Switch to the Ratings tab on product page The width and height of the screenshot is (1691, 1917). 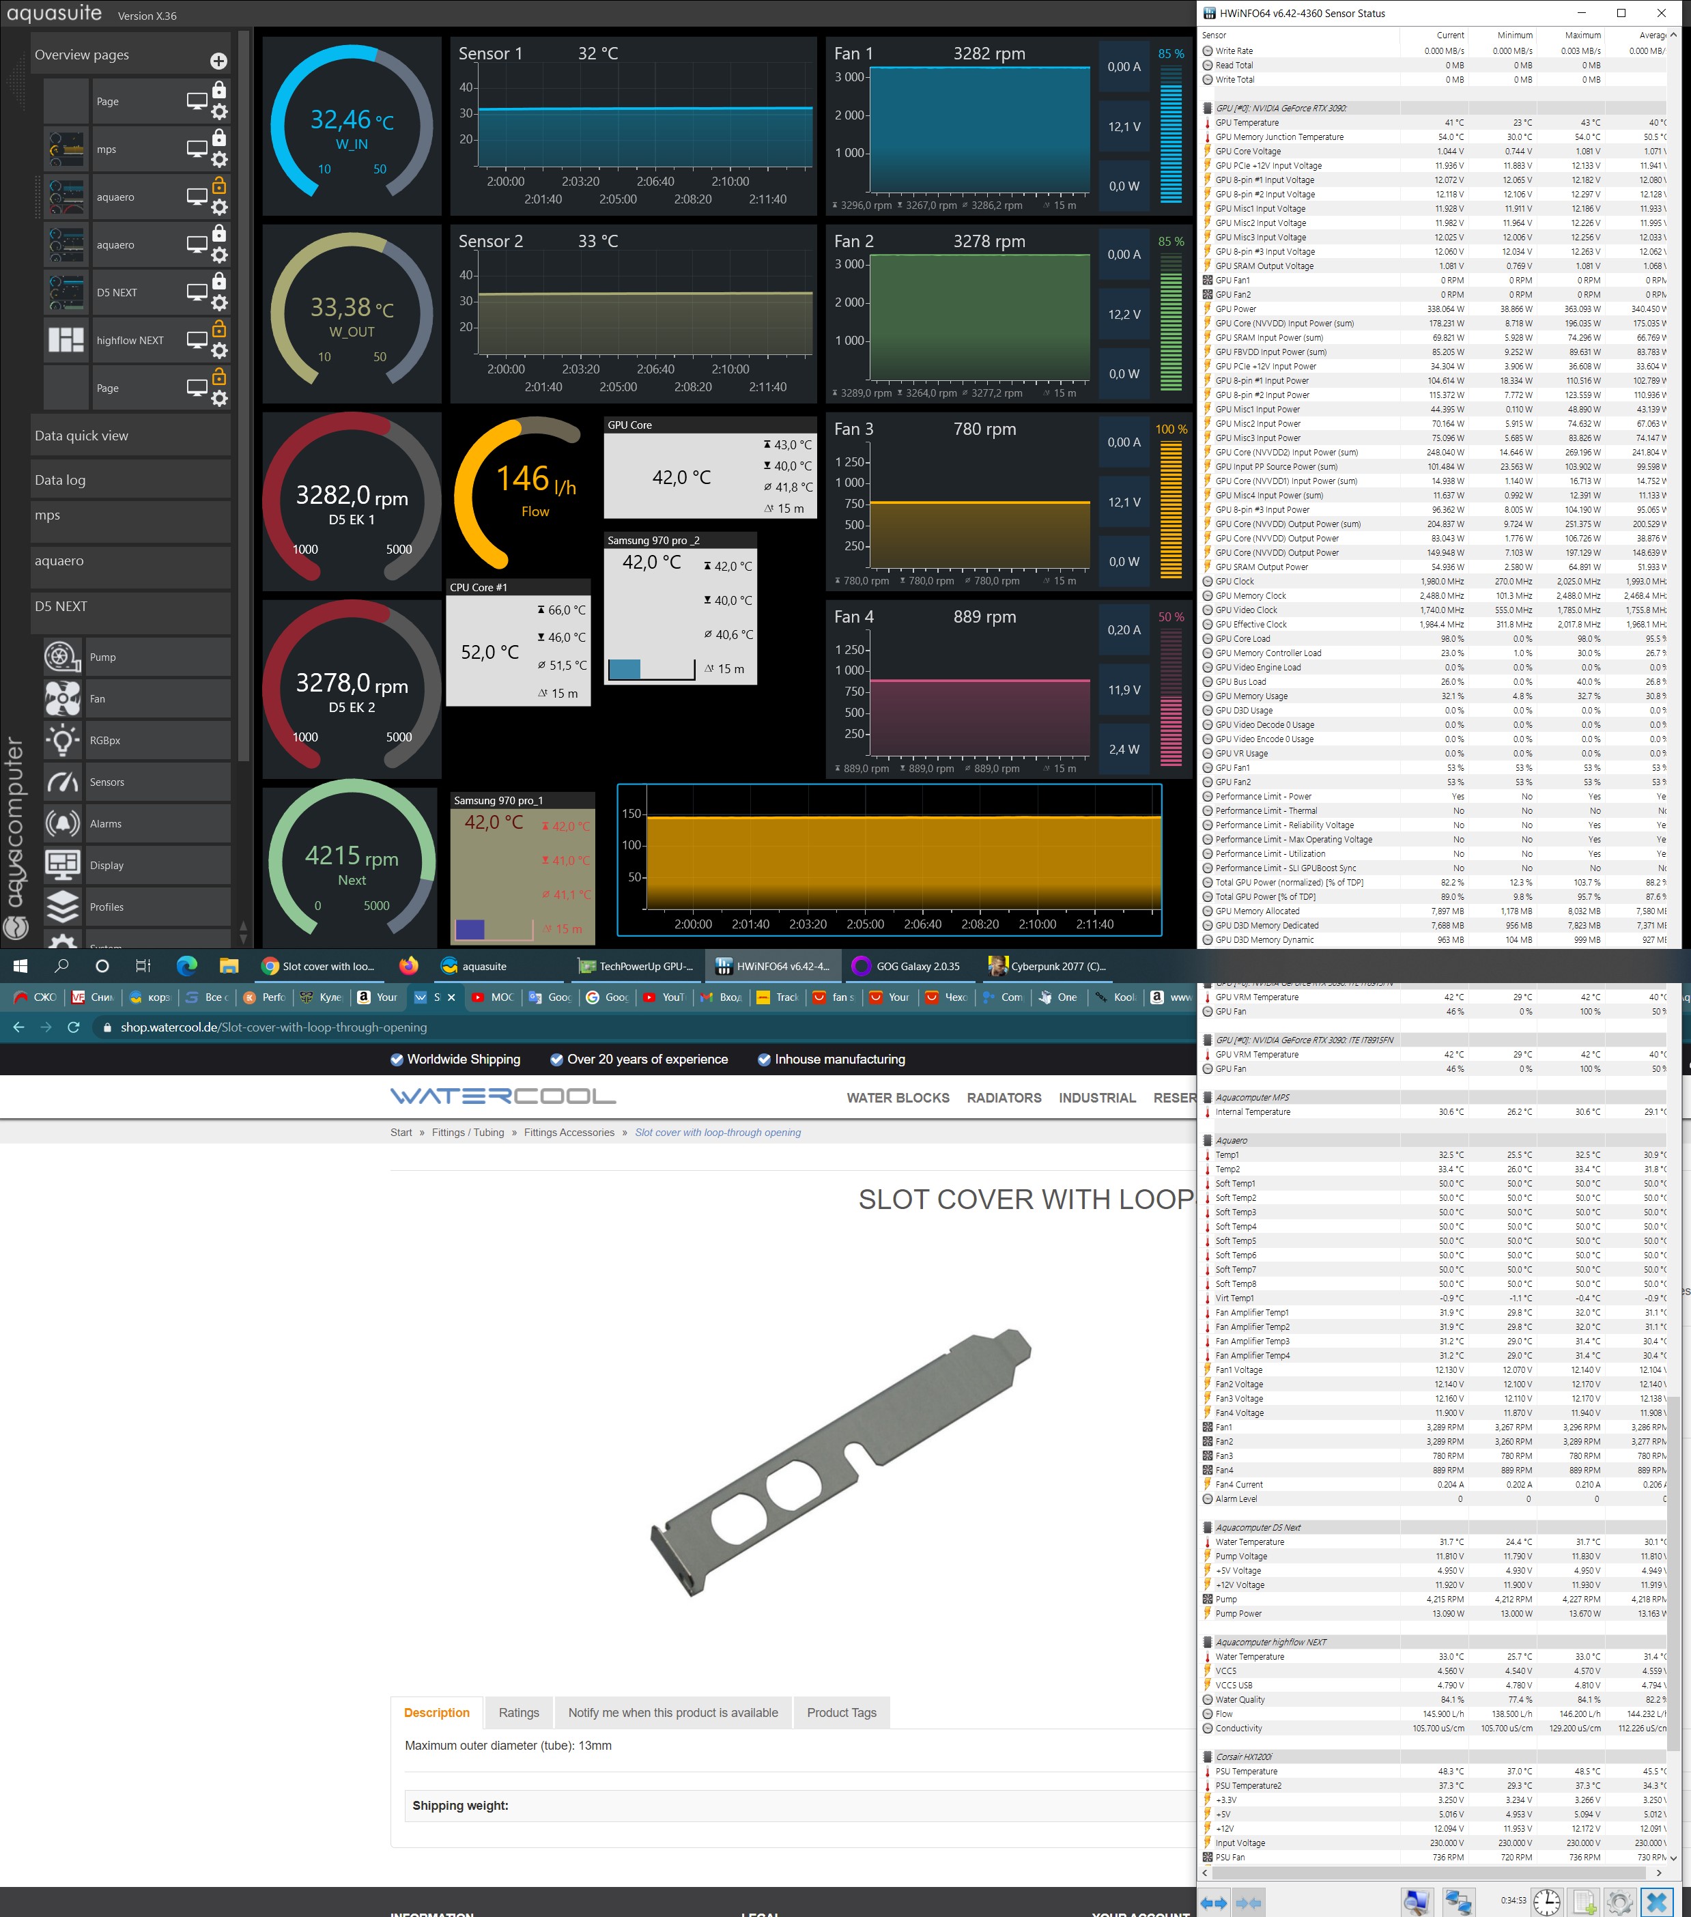519,1712
